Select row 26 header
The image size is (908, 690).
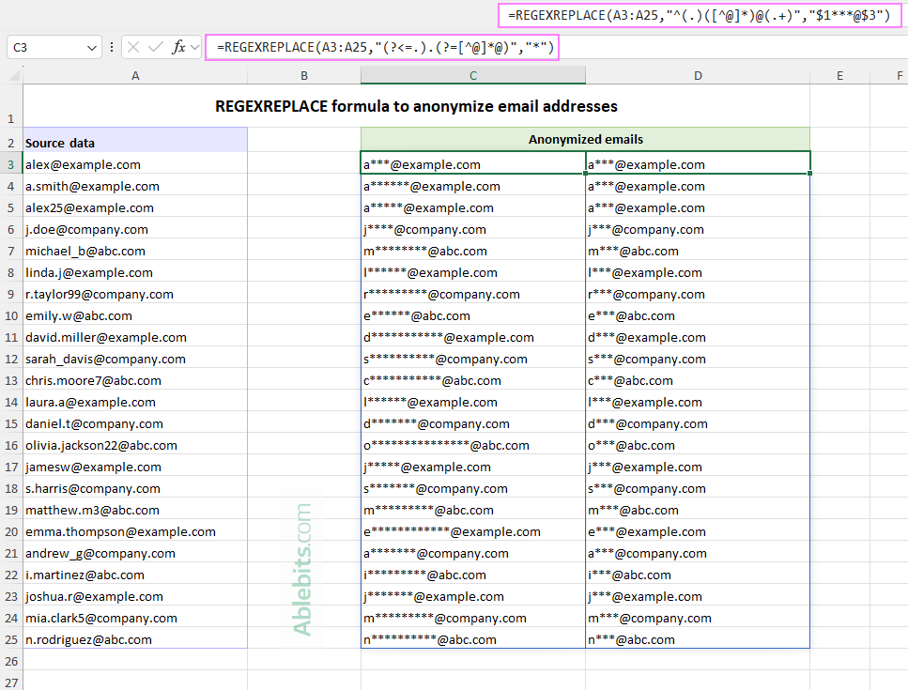point(11,661)
